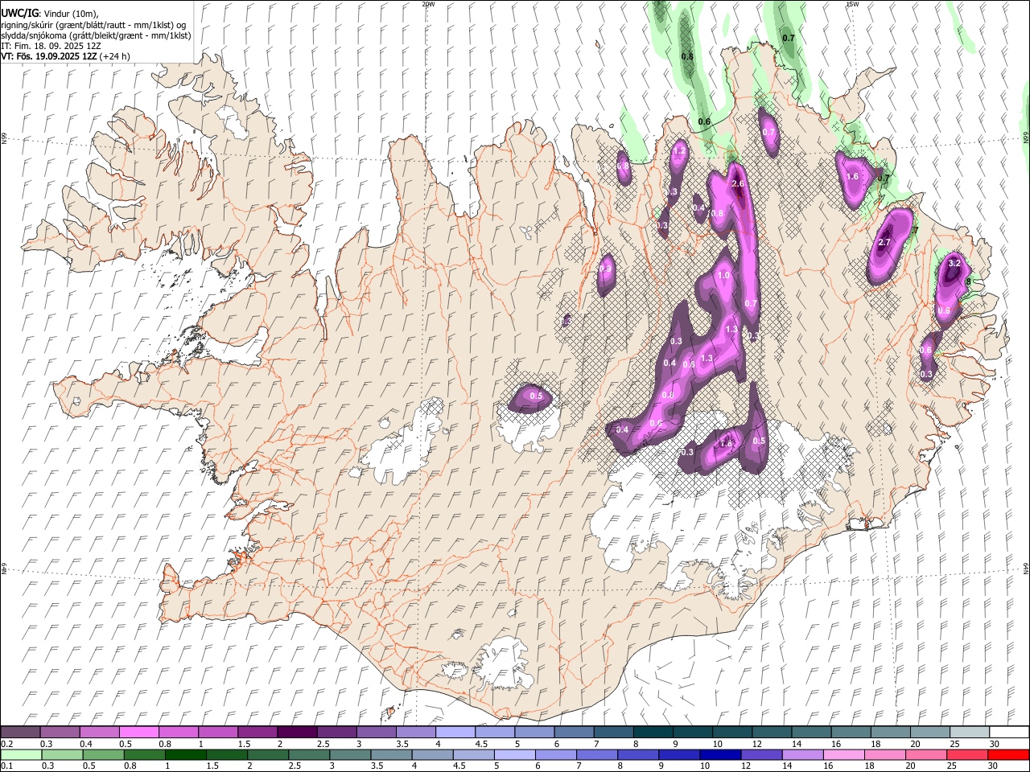Click the '0.2' label in the top legend row
1030x772 pixels.
click(x=6, y=744)
